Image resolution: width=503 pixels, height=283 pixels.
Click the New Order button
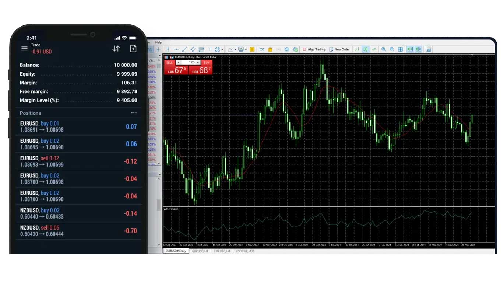340,49
